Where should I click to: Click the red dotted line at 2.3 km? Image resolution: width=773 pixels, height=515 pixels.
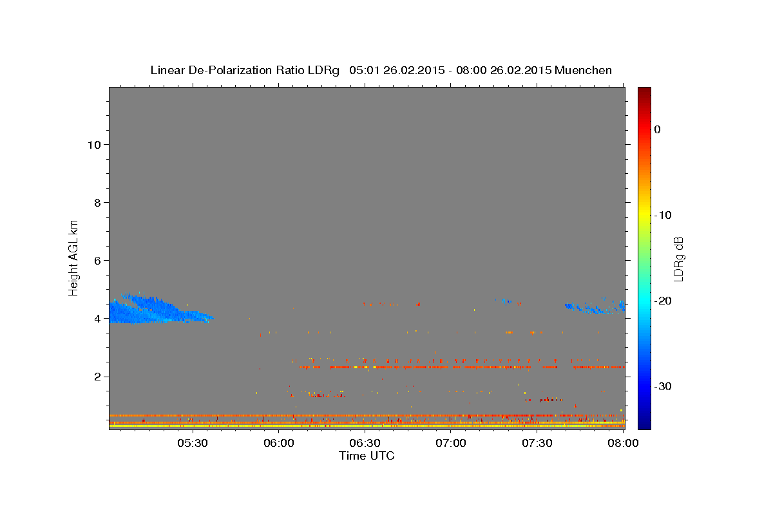(x=461, y=368)
